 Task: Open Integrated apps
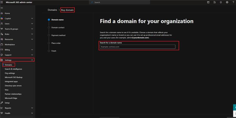11,82
